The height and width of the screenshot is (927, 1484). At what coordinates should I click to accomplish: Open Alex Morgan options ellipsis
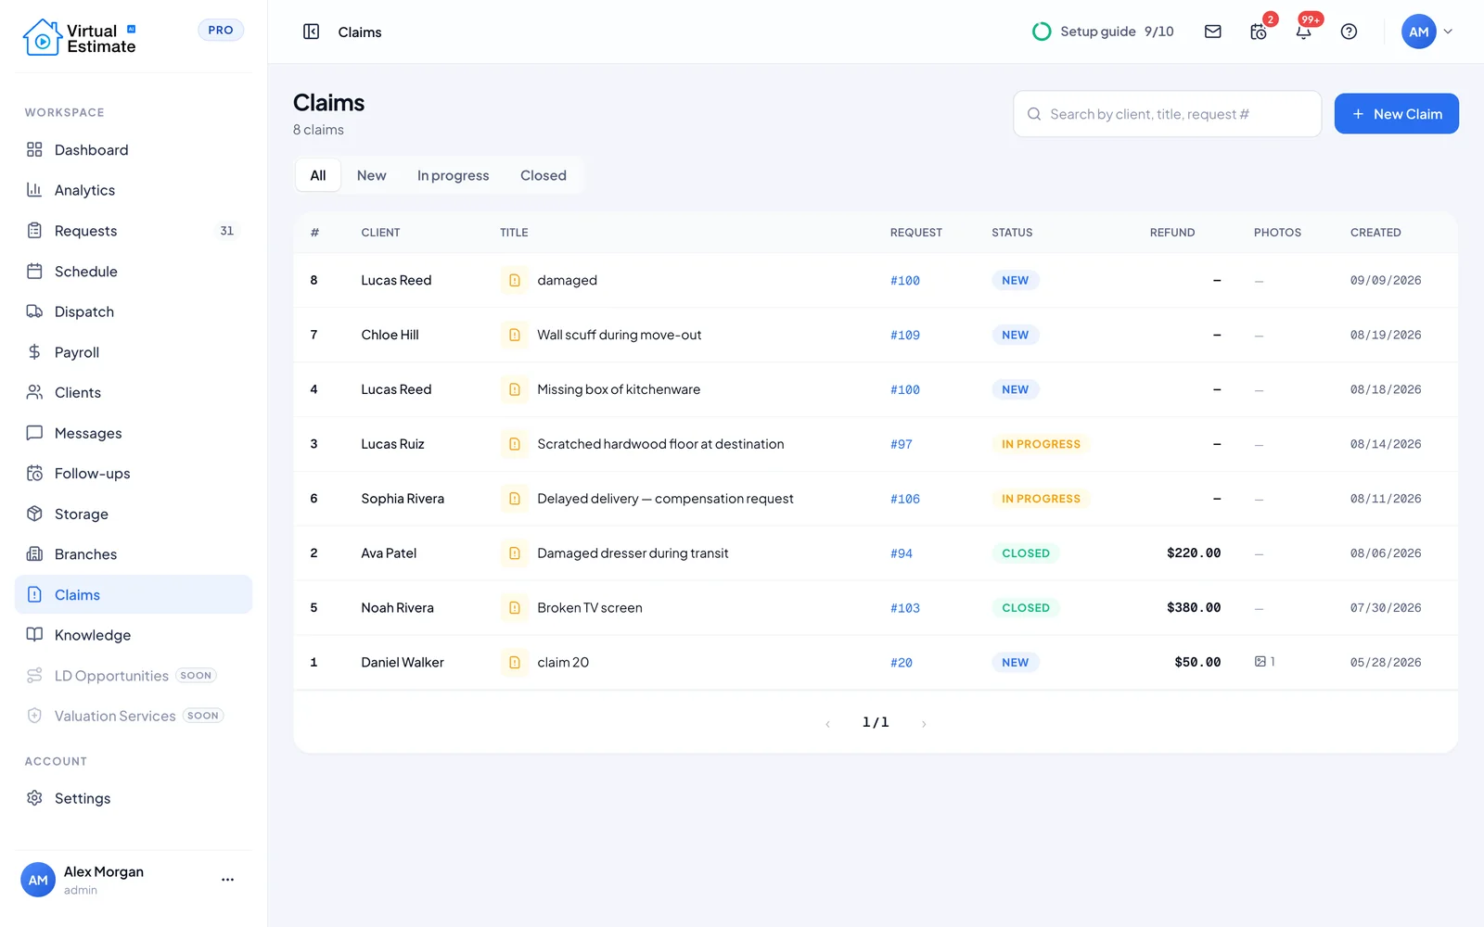click(x=227, y=880)
